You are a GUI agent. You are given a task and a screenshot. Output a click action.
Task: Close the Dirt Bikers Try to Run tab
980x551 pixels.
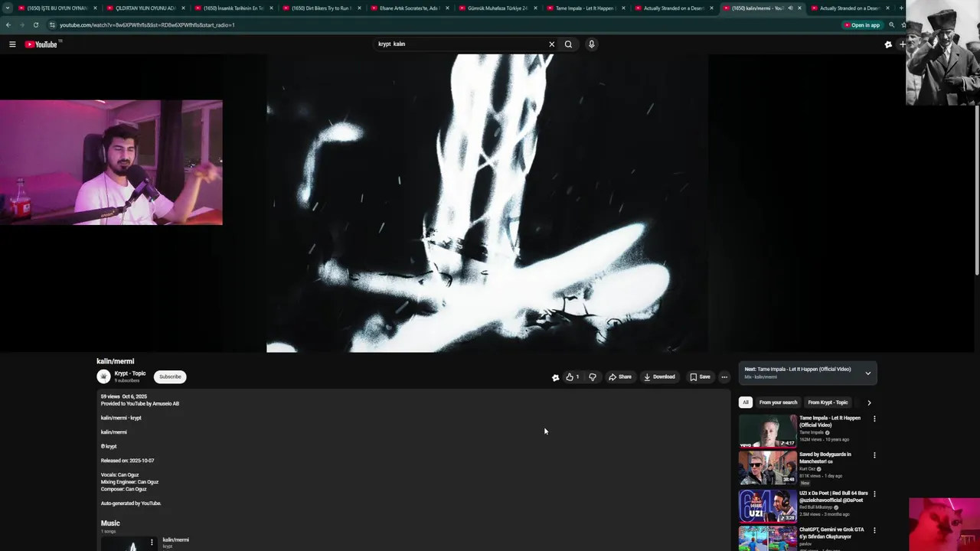pyautogui.click(x=359, y=8)
